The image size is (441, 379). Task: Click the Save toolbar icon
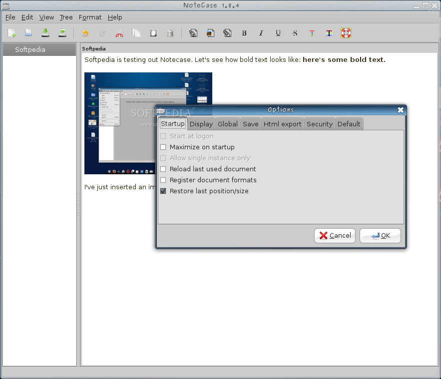[x=45, y=33]
